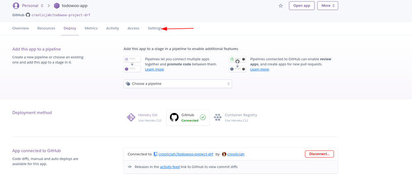Viewport: 412px width, 184px height.
Task: Click the header repo link croolicjah/todowoo-project-drf
Action: click(61, 15)
